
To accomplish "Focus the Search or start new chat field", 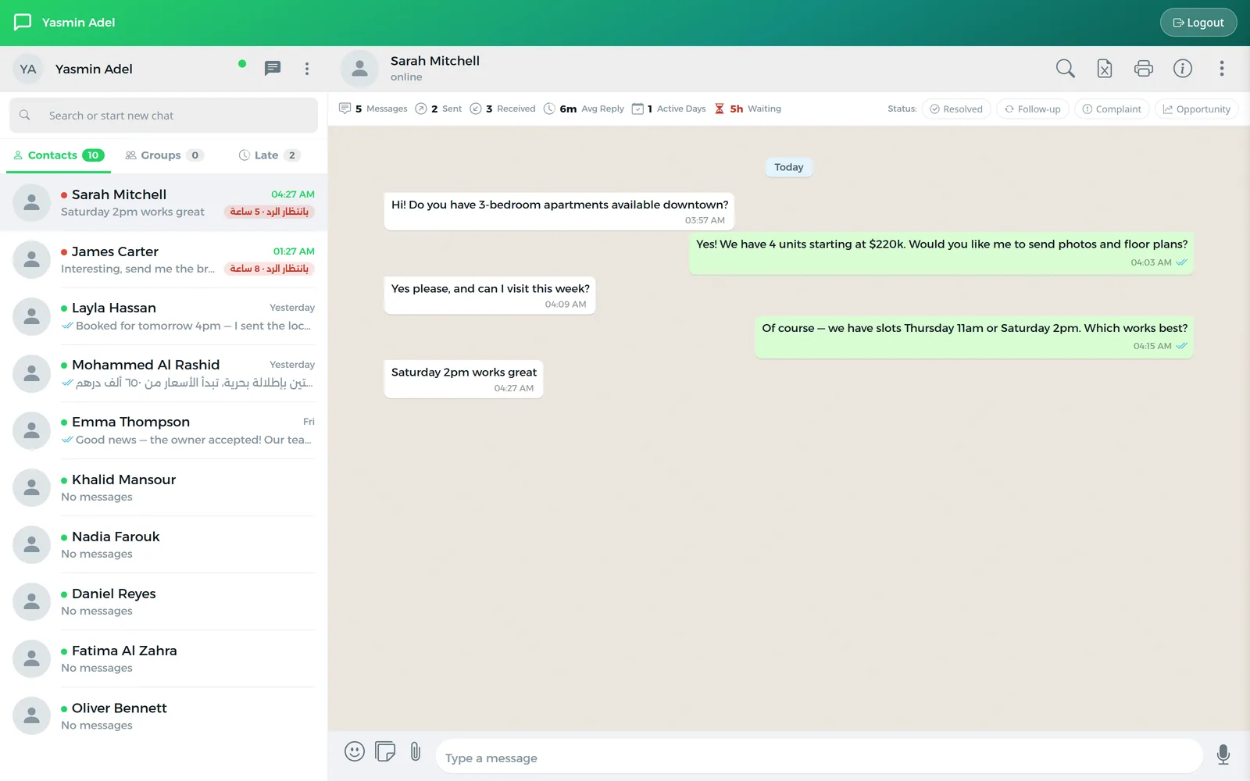I will (163, 116).
